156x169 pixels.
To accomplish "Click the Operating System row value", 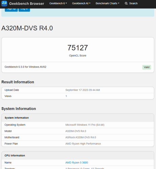I will 85,125.
